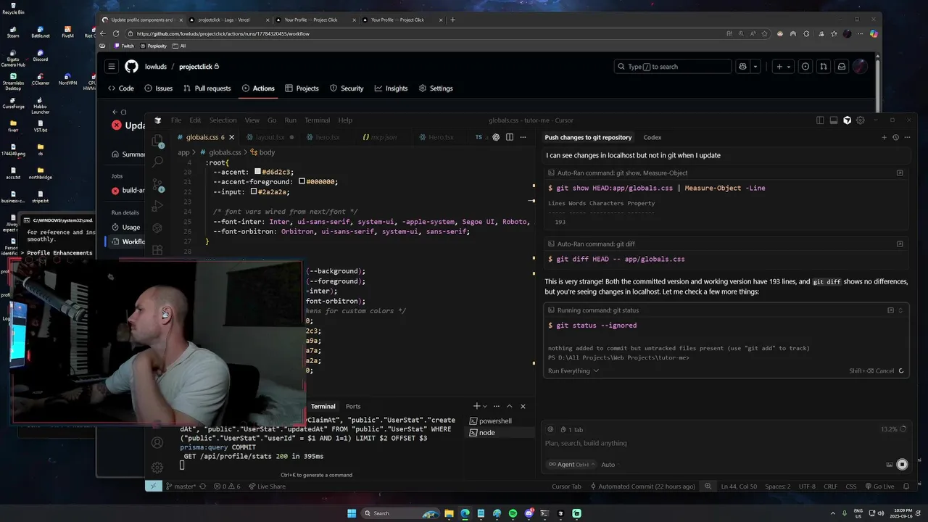The image size is (928, 522).
Task: Select Push changes to git repository tab
Action: 588,137
